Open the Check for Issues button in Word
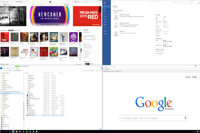Screen dimensions: 200x133 pyautogui.click(x=116, y=25)
